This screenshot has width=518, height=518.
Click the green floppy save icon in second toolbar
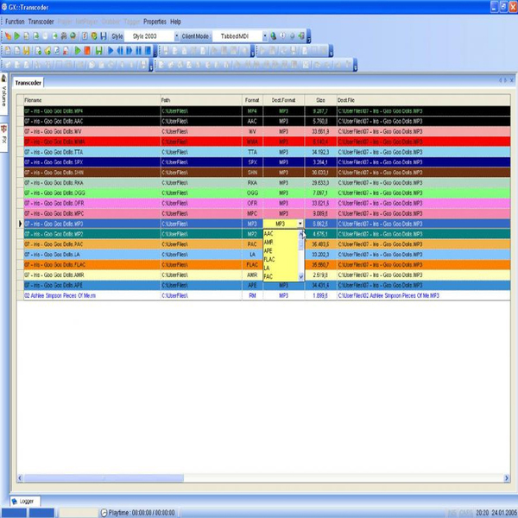pos(98,51)
